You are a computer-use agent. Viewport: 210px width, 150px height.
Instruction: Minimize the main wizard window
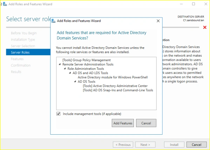[181, 4]
